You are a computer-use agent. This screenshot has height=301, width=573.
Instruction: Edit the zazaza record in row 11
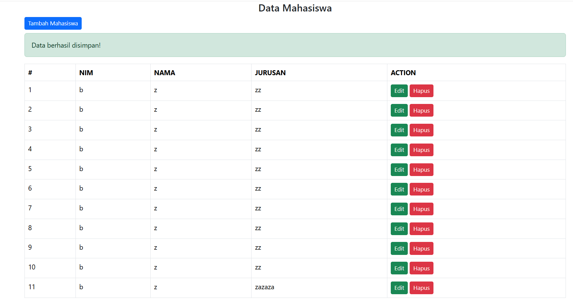coord(399,288)
